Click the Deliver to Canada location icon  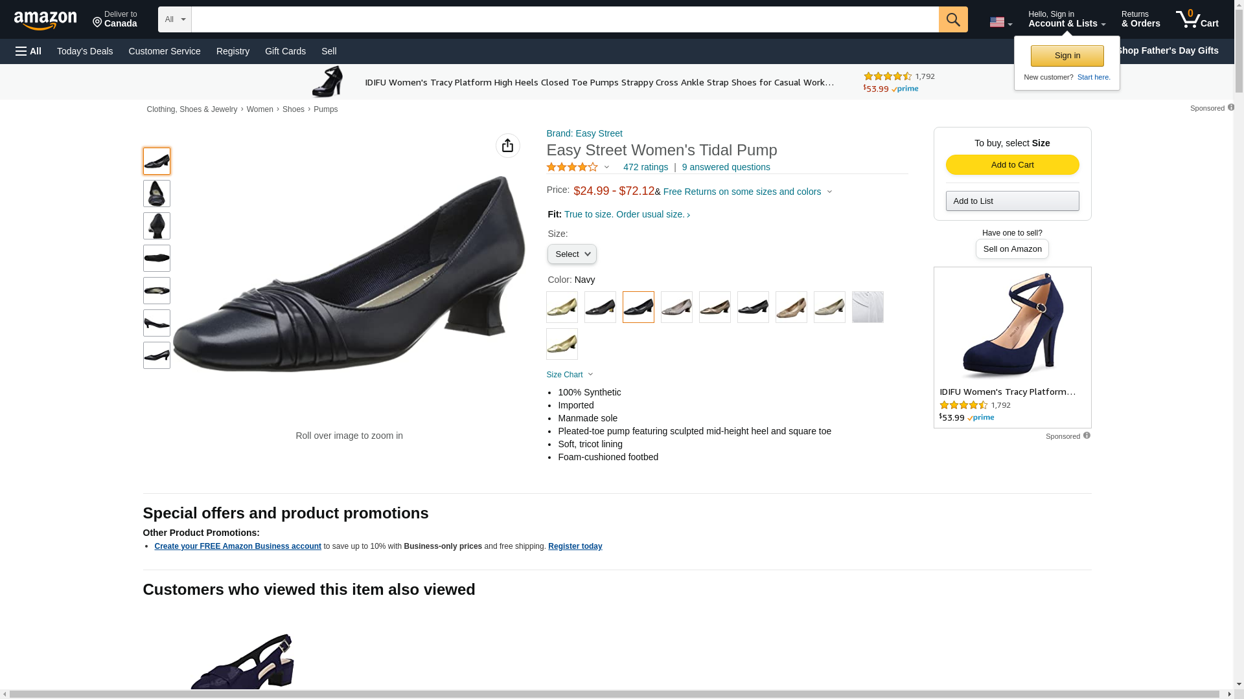coord(97,23)
